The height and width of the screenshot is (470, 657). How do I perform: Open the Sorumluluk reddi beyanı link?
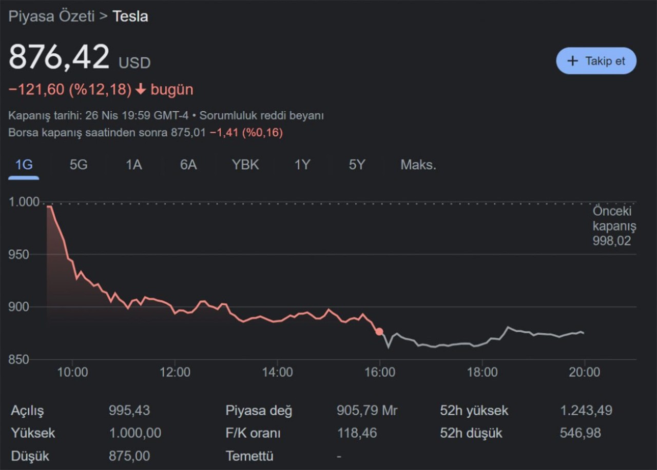261,116
